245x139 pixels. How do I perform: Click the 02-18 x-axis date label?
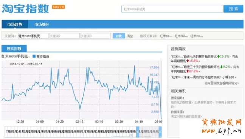click(79, 122)
